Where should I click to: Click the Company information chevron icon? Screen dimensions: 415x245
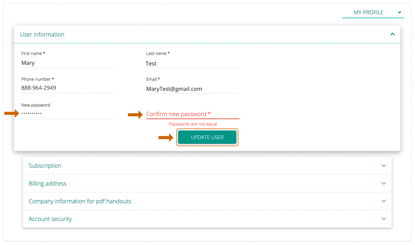click(x=383, y=201)
